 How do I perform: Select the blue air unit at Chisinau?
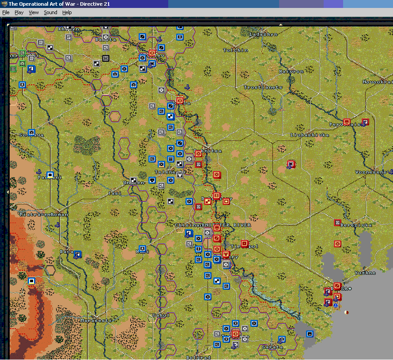[x=189, y=233]
